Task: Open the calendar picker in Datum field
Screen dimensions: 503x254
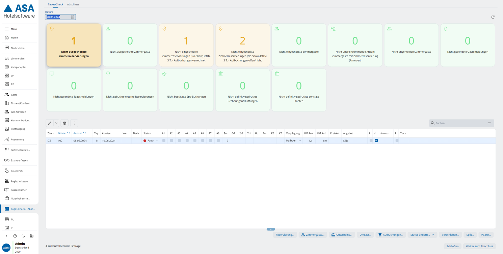Action: [x=73, y=17]
